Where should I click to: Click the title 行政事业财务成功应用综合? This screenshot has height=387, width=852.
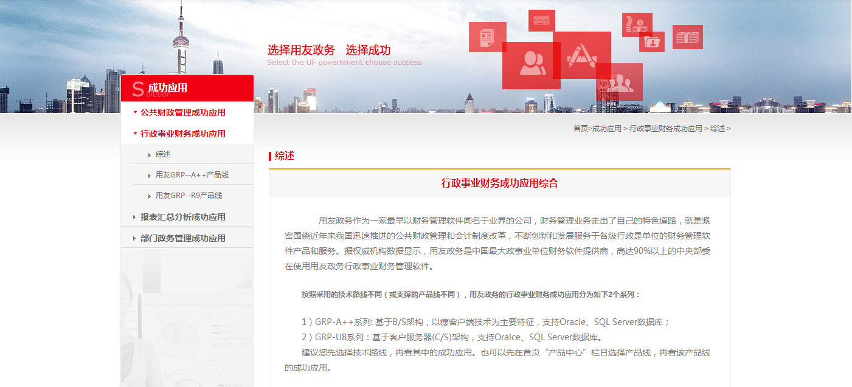click(x=499, y=183)
